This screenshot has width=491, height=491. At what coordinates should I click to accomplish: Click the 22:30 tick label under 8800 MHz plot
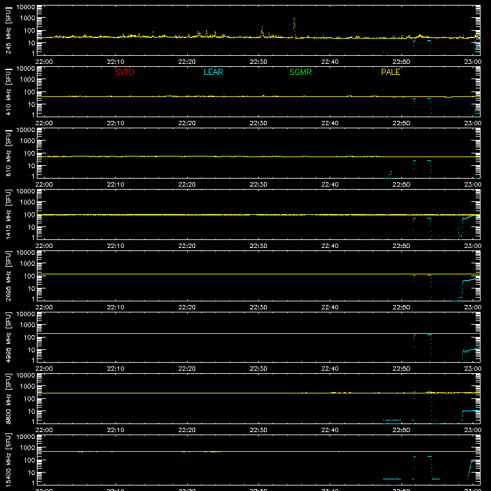tap(258, 430)
